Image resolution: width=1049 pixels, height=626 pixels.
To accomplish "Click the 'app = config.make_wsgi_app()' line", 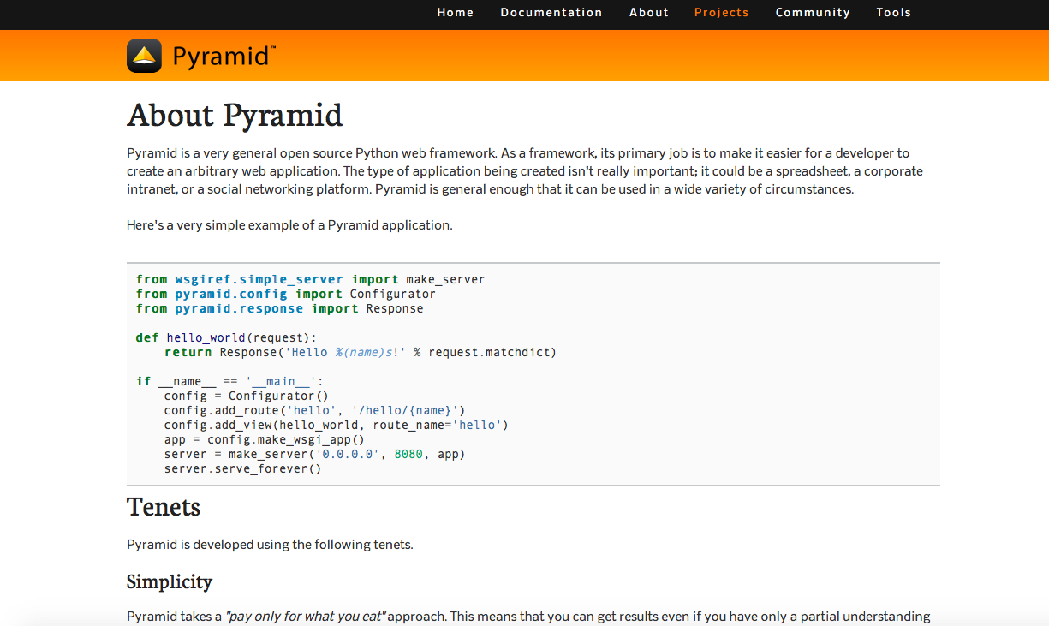I will point(265,439).
